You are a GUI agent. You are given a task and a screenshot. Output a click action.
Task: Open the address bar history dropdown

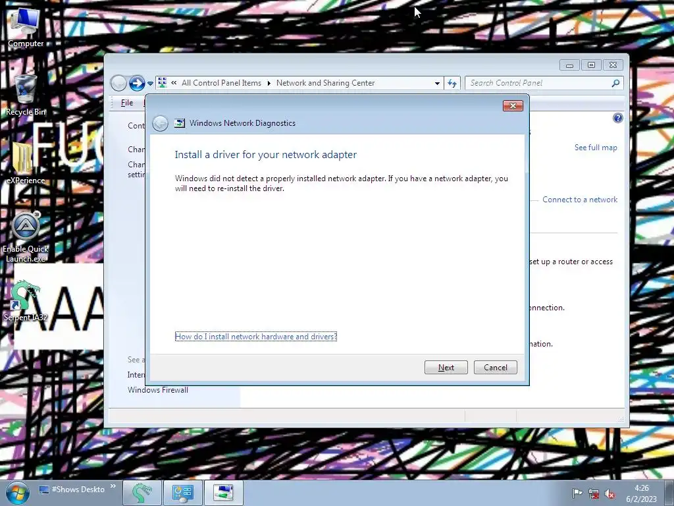(x=437, y=83)
